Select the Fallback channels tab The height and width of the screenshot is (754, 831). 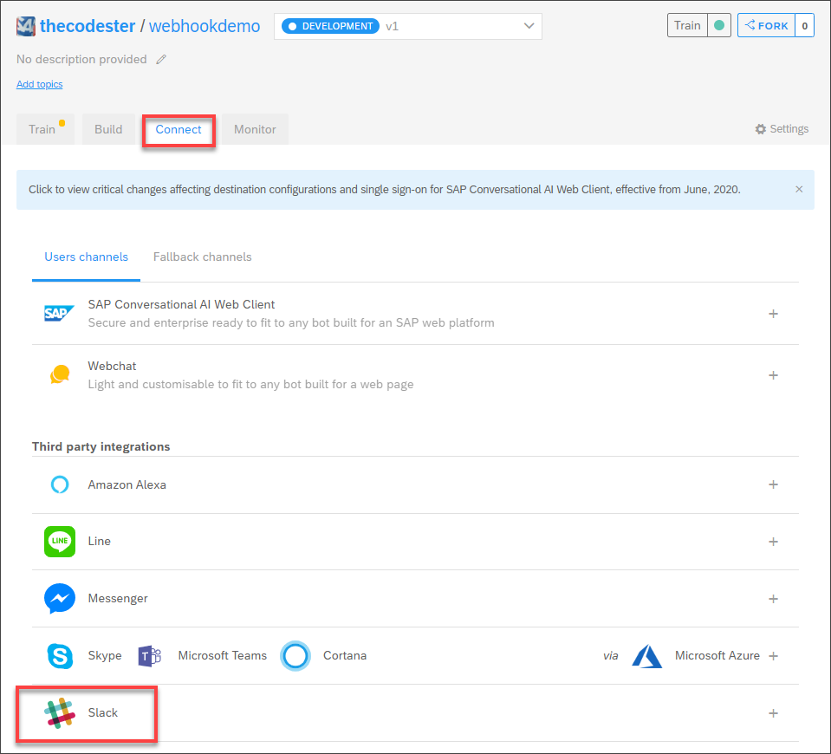[203, 257]
